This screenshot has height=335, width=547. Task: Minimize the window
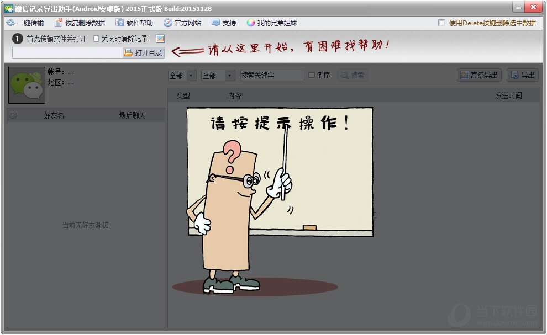tap(518, 7)
